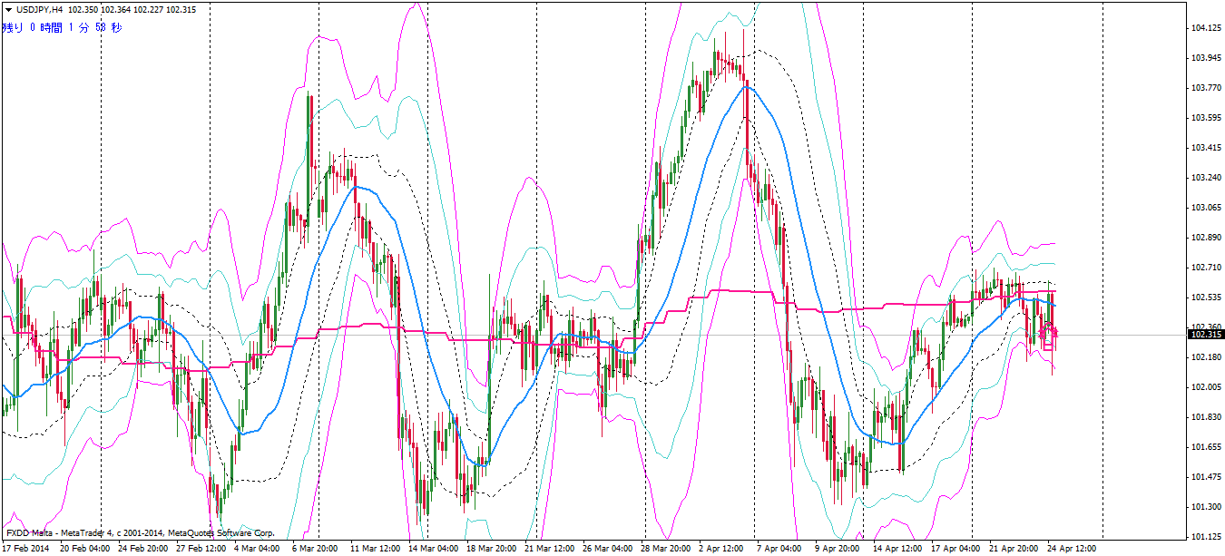Select the highlighted current price tag 102.315 on the axis
The height and width of the screenshot is (556, 1225).
pyautogui.click(x=1206, y=335)
